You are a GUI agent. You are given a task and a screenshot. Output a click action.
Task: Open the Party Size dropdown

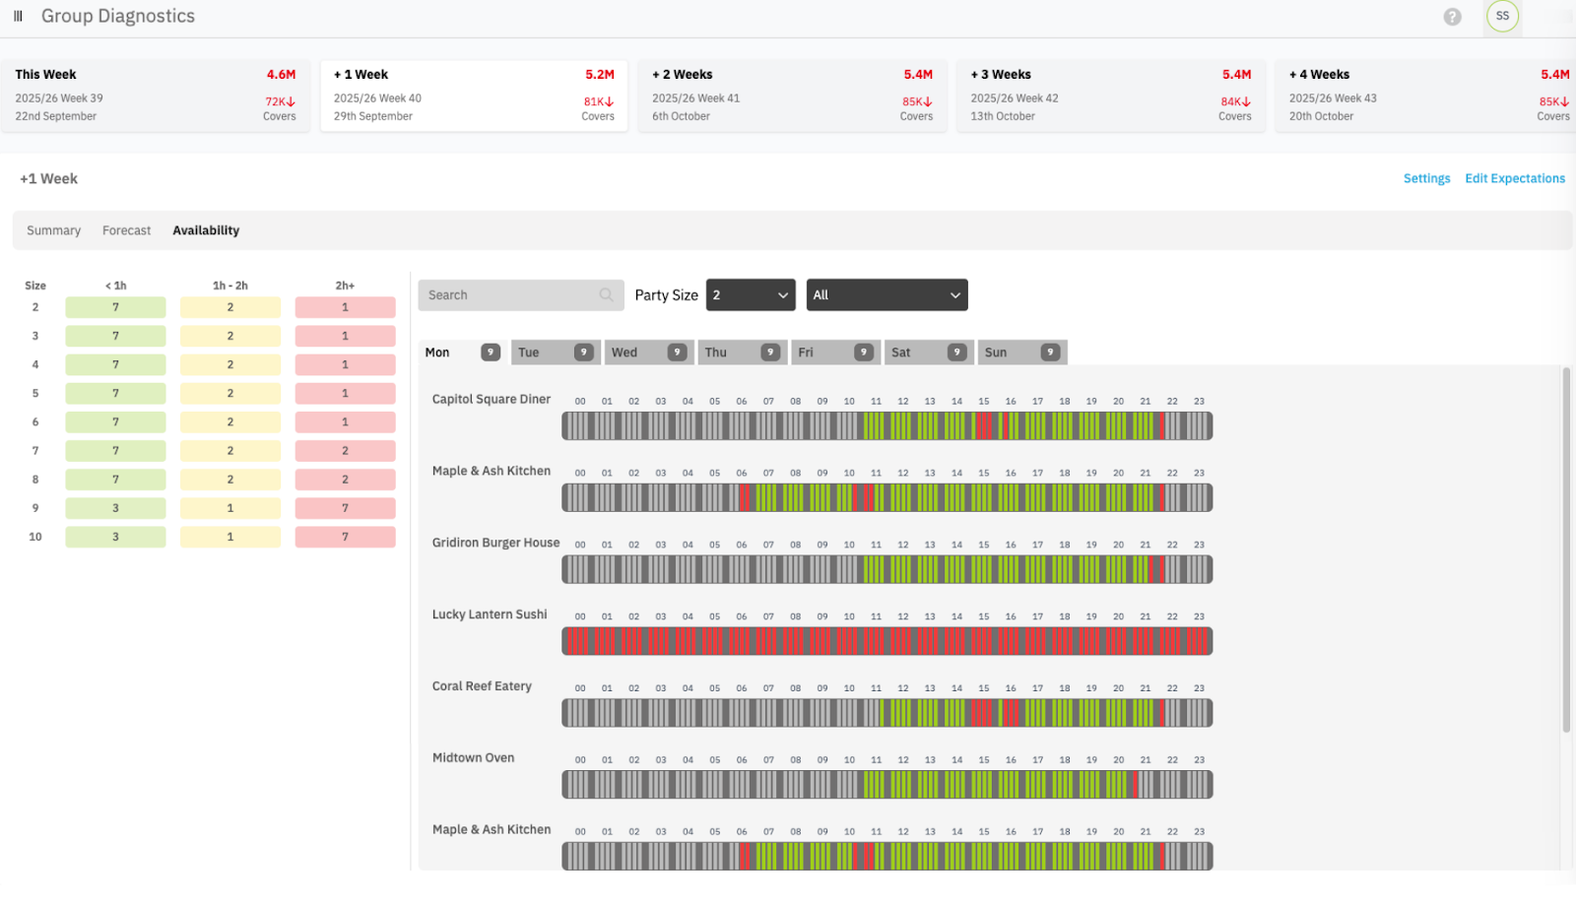(750, 295)
